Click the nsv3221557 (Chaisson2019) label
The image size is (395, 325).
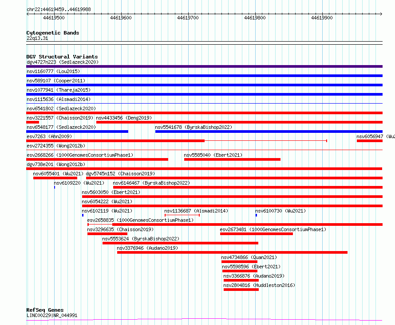click(x=60, y=118)
